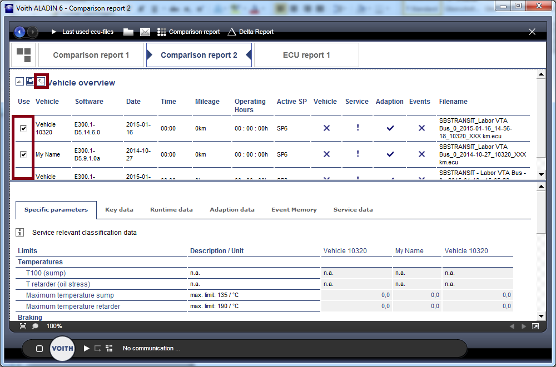The height and width of the screenshot is (367, 556).
Task: Click the Vehicle status X in the My Name row
Action: pyautogui.click(x=326, y=154)
